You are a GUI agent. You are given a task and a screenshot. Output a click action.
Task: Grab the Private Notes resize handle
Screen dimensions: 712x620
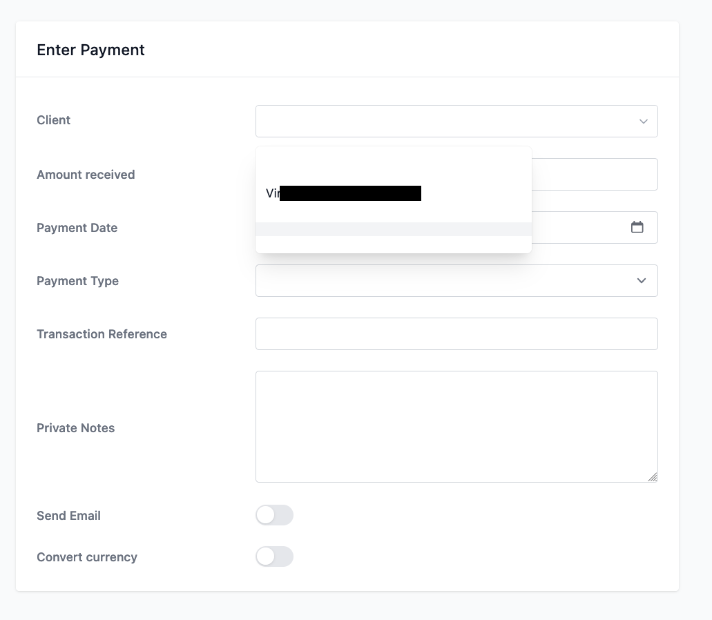click(x=653, y=477)
